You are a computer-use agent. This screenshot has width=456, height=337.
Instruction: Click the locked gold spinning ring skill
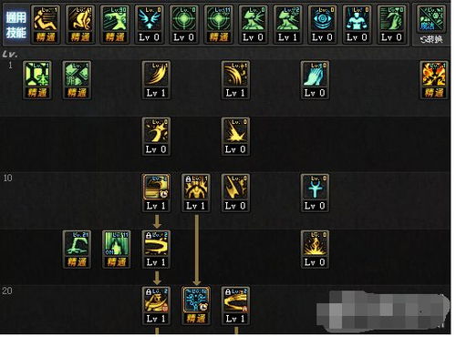[x=156, y=250]
